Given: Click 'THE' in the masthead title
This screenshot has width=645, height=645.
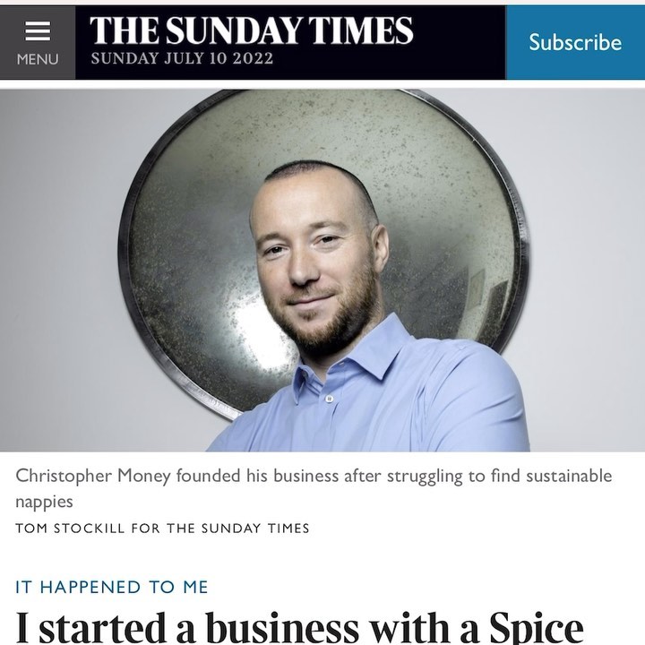Looking at the screenshot, I should click(x=117, y=30).
